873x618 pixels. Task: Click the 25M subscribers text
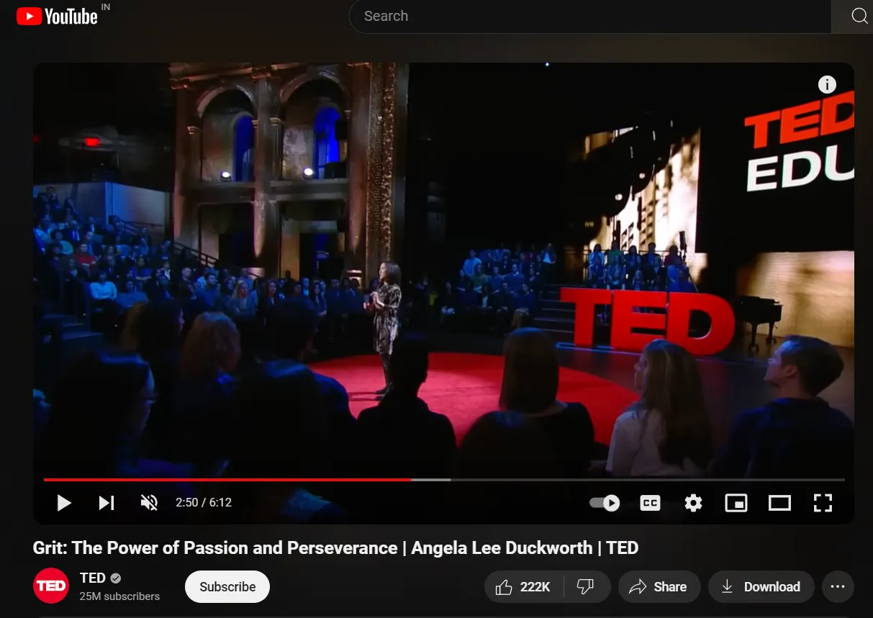119,596
